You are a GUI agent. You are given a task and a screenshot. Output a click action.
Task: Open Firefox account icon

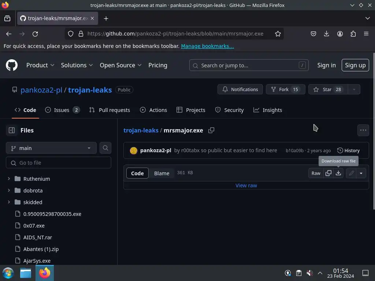point(340,34)
